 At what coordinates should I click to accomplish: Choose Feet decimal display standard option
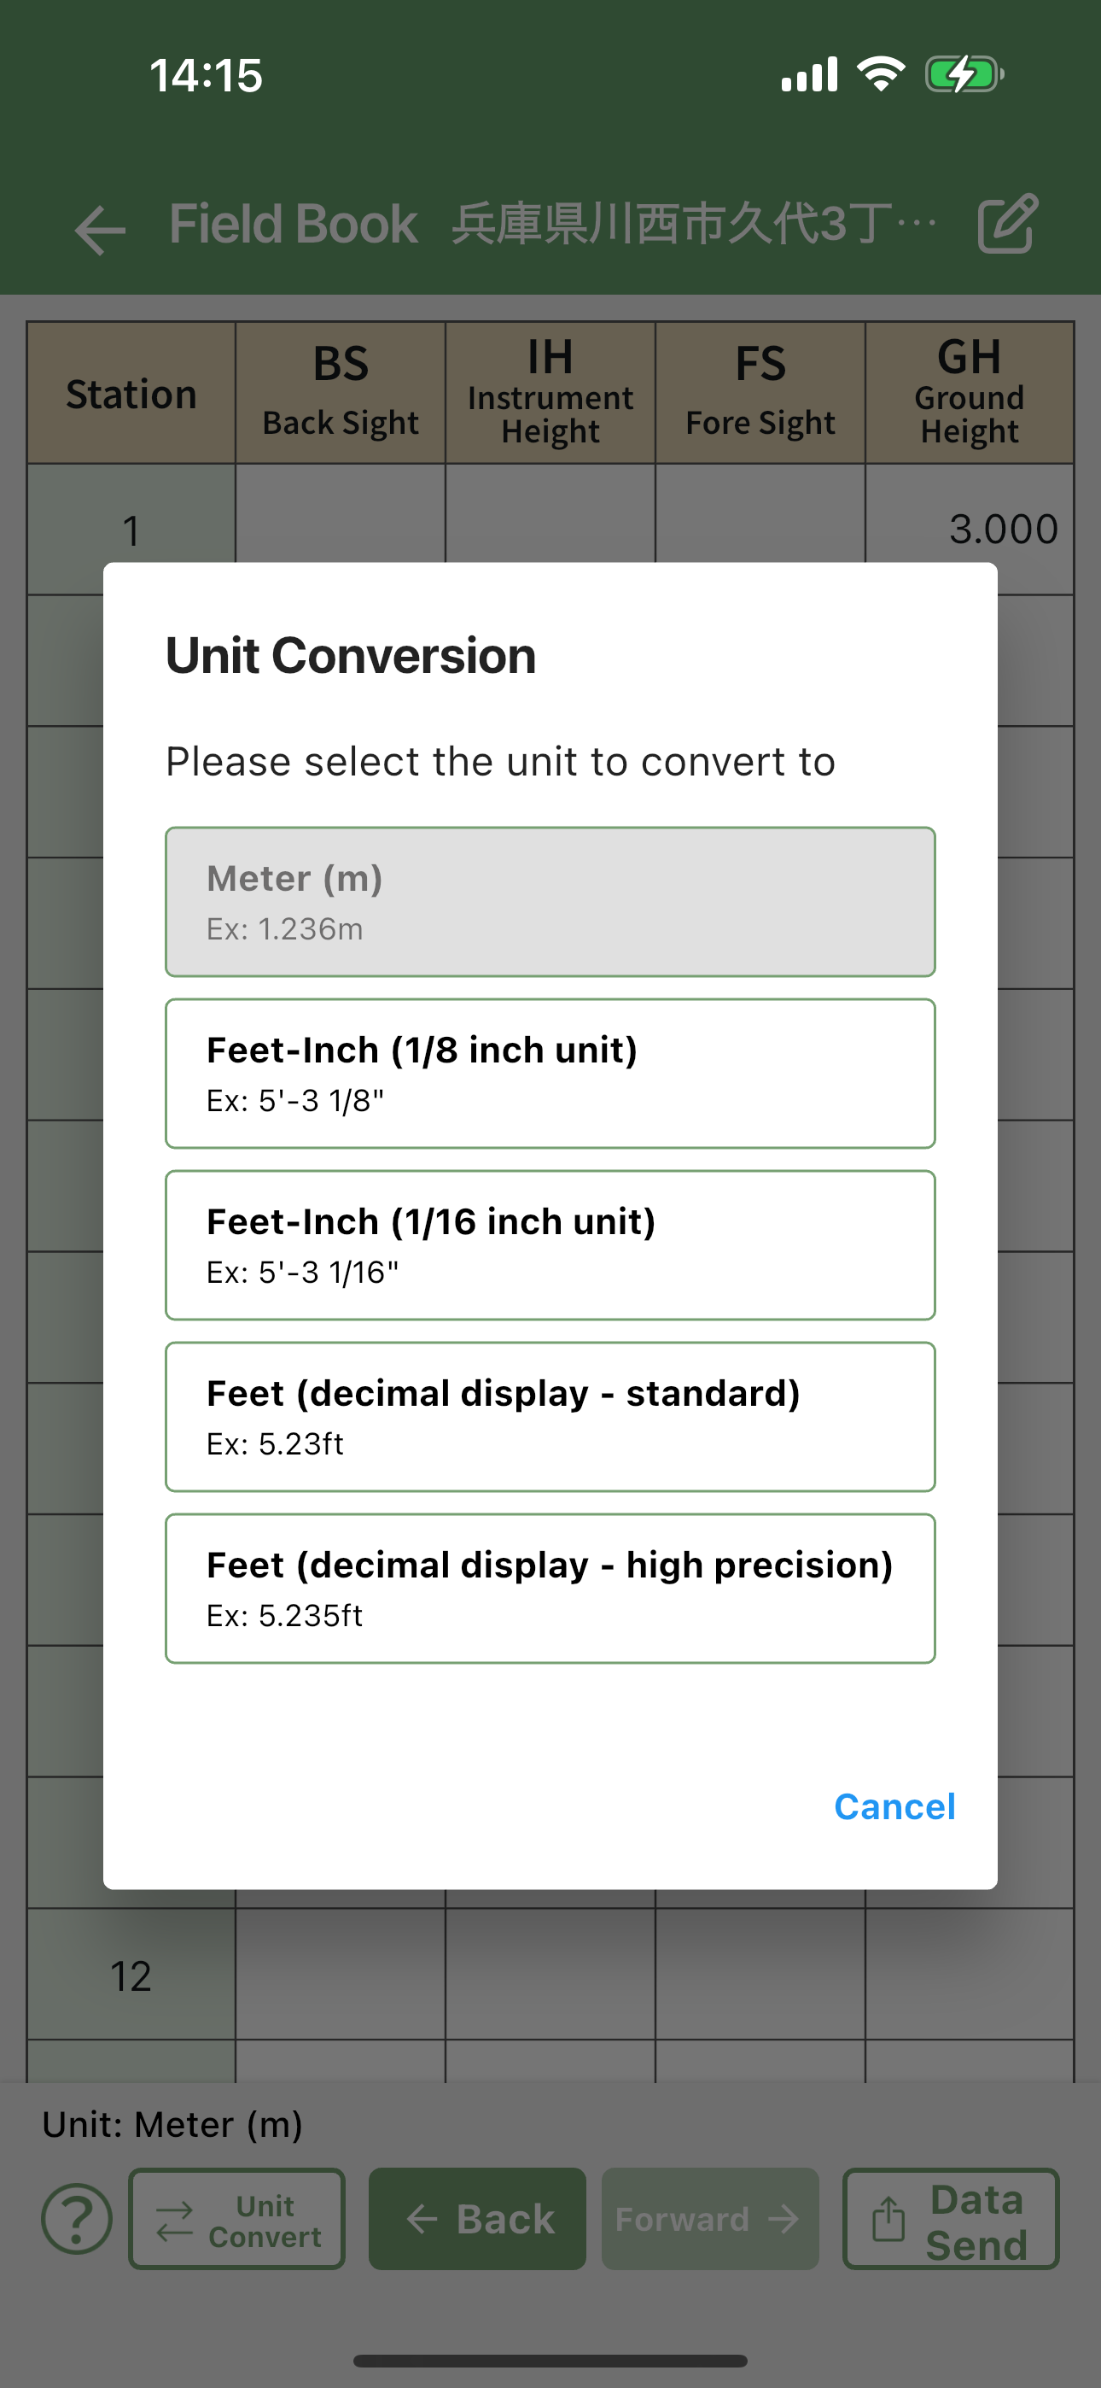click(550, 1416)
